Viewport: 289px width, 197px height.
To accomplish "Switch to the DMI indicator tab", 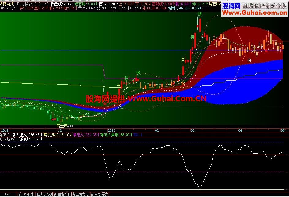I will tap(8, 194).
